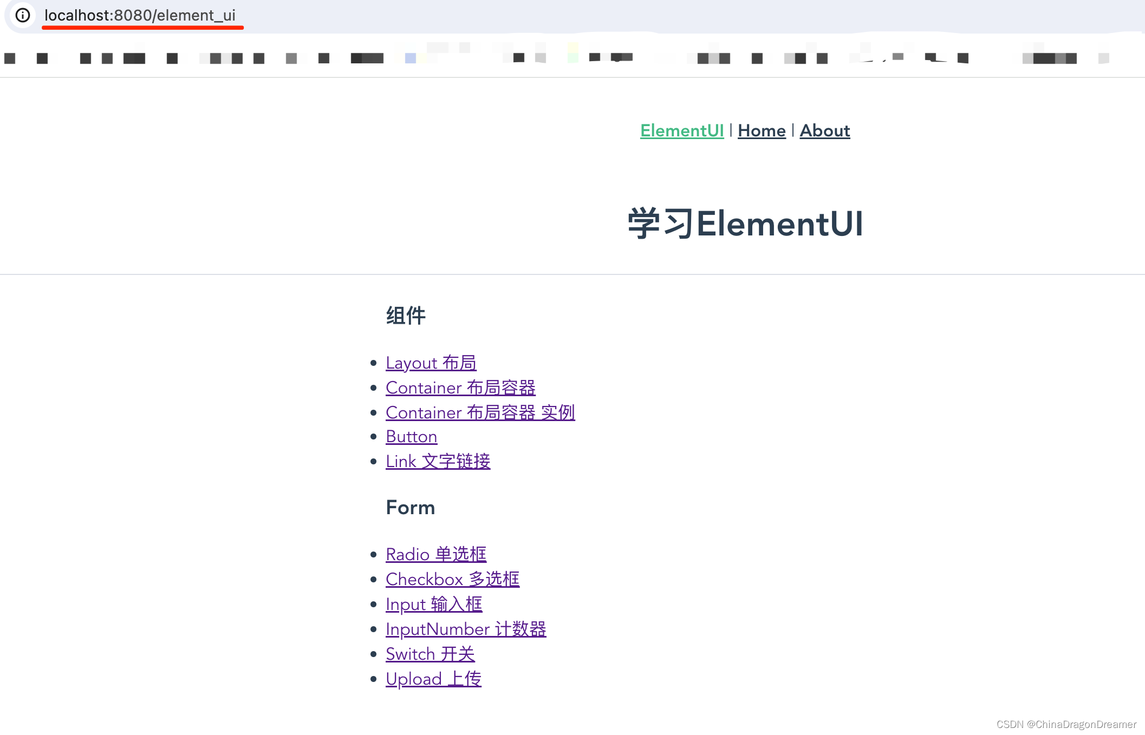The height and width of the screenshot is (735, 1145).
Task: Open the Upload 上传 component
Action: 432,678
